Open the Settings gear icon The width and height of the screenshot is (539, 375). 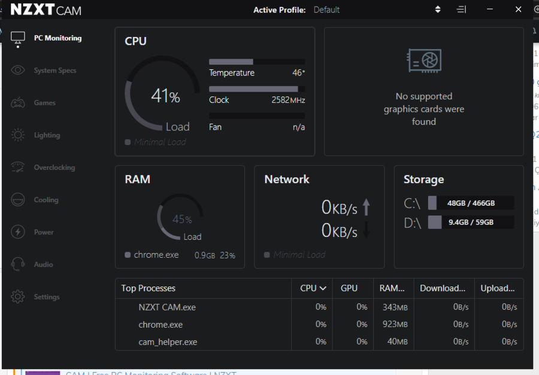(x=18, y=297)
